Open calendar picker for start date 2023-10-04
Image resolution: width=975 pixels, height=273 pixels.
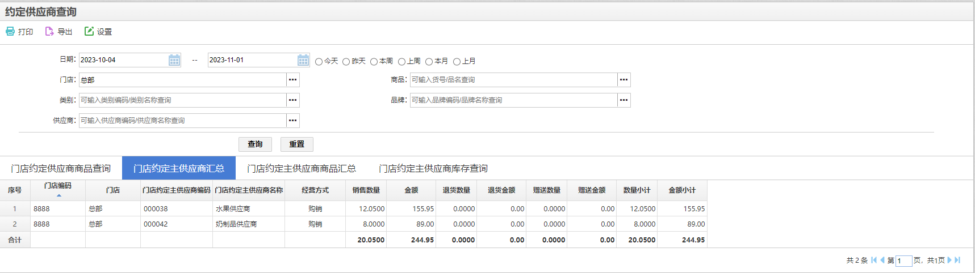(x=174, y=60)
